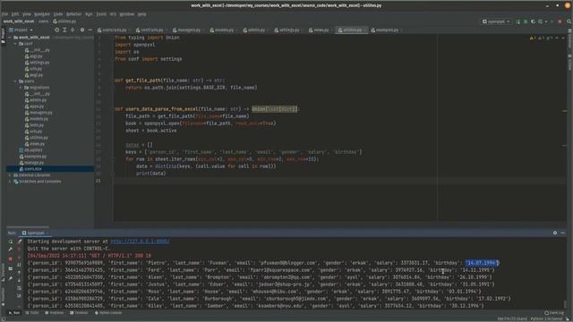Open the Event Log in status bar

[x=554, y=313]
